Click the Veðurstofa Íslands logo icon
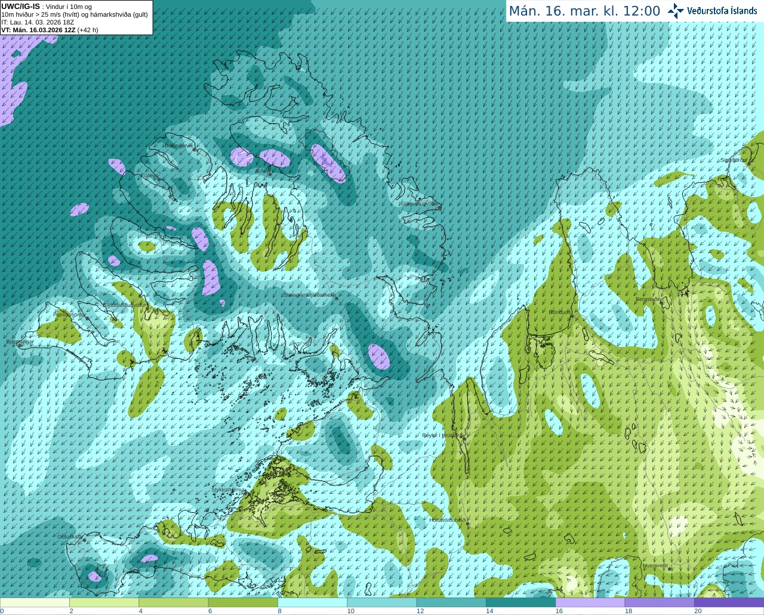The image size is (764, 615). (x=675, y=11)
